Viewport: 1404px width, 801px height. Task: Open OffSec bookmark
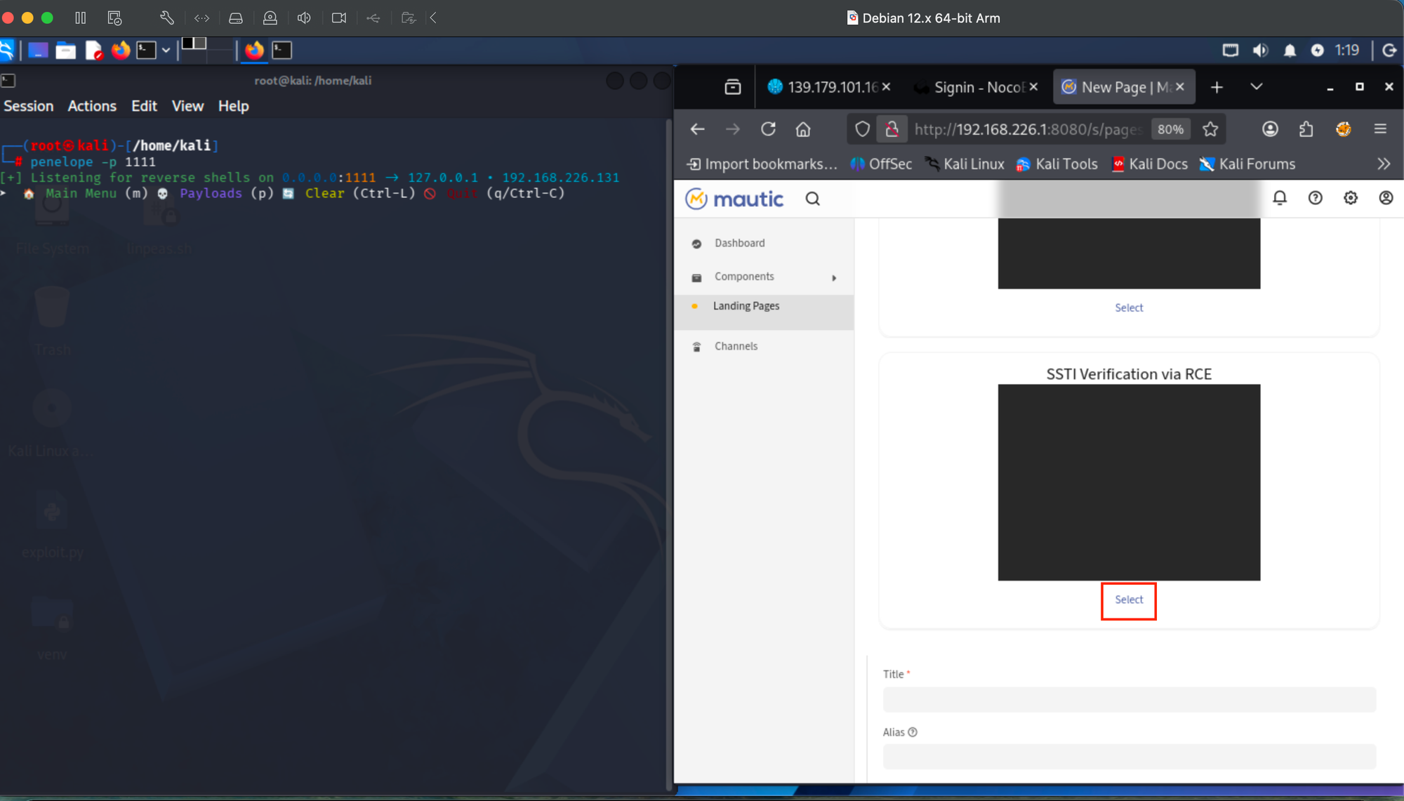coord(881,164)
